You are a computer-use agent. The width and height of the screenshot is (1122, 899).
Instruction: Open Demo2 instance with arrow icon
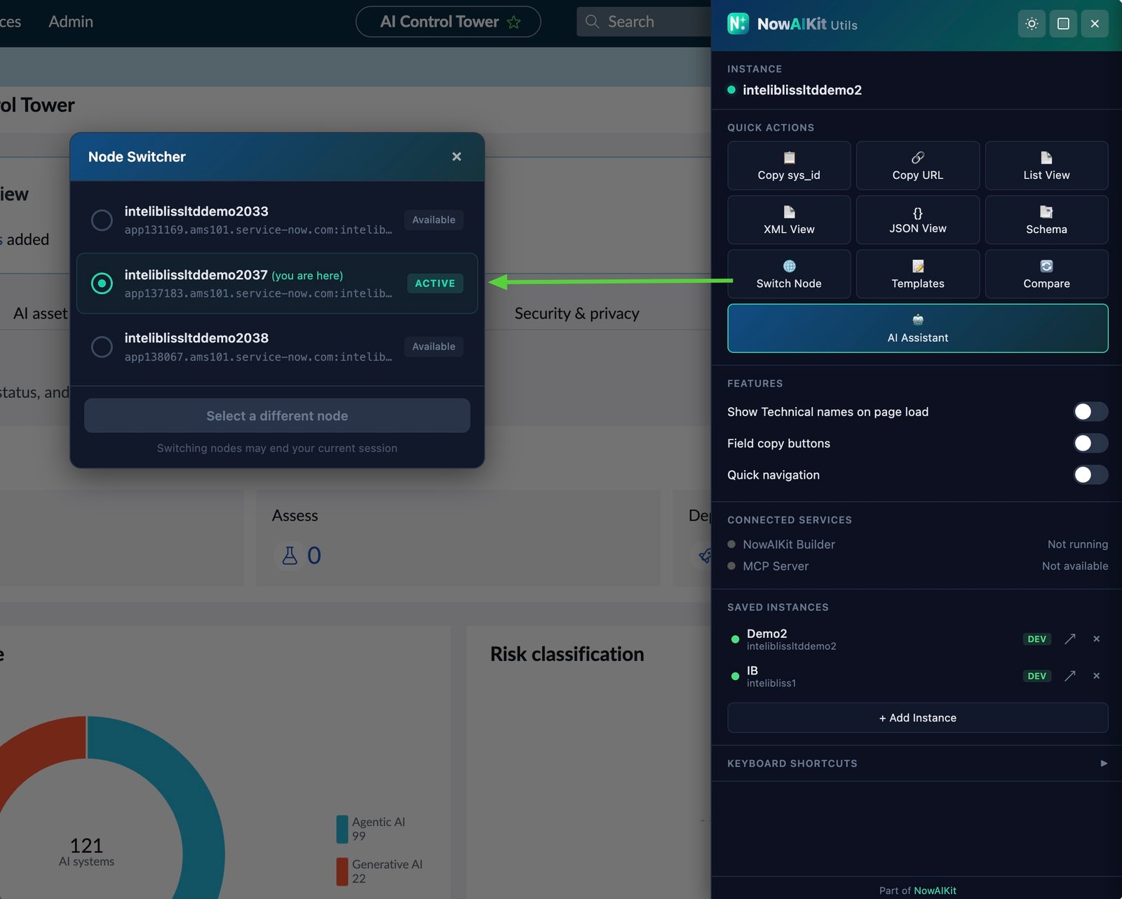pyautogui.click(x=1070, y=639)
